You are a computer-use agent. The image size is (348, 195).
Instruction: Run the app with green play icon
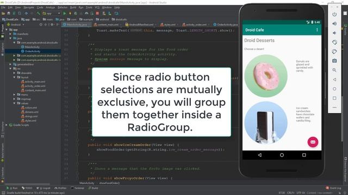(65, 14)
